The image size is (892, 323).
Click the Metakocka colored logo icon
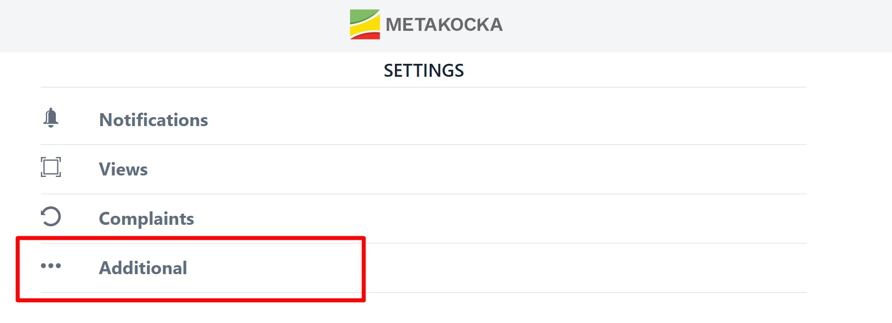(365, 24)
